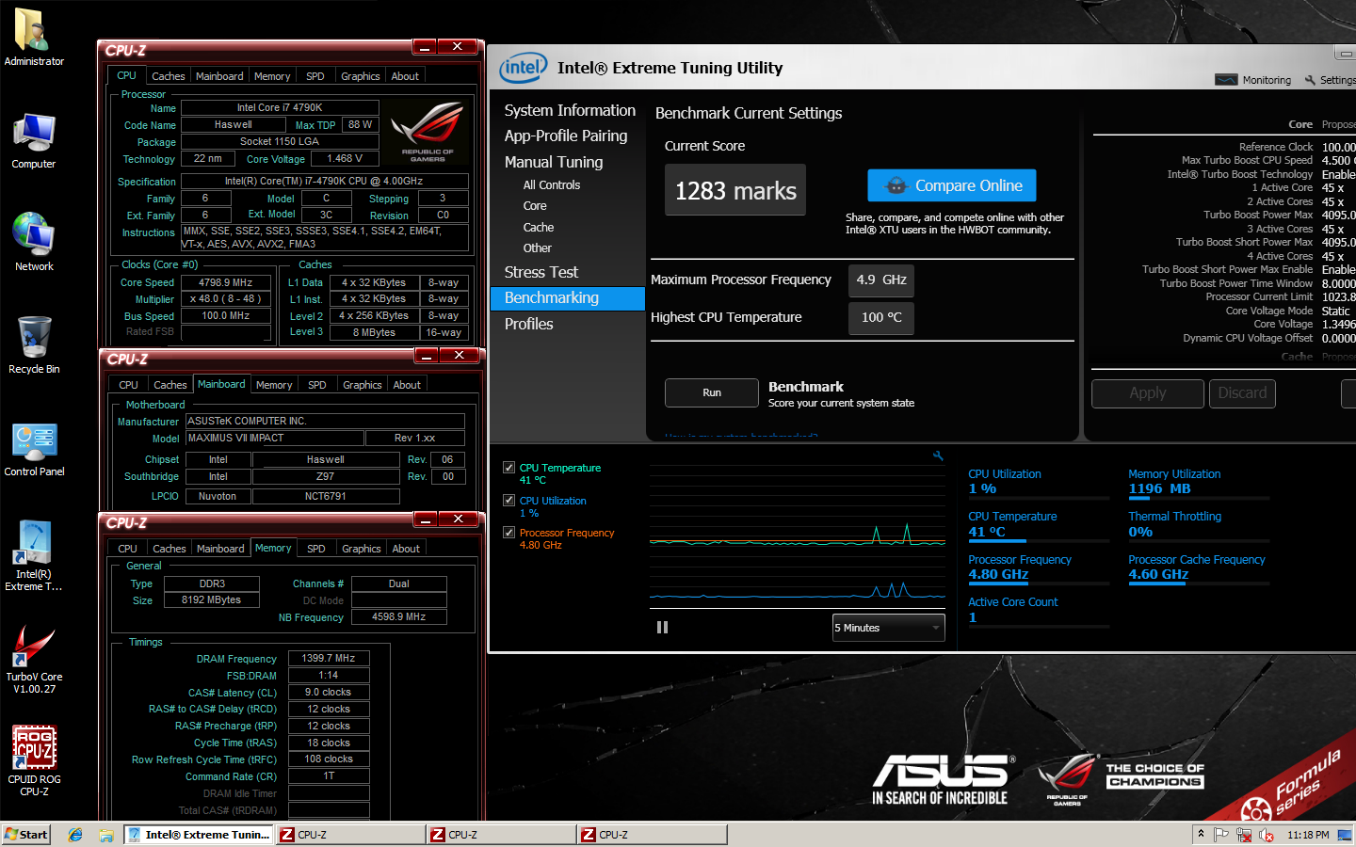Click the wrench icon above the monitoring graph
This screenshot has height=847, width=1356.
(938, 455)
